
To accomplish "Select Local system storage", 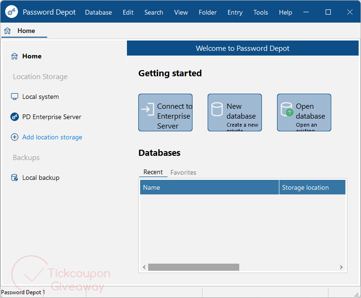I will [x=41, y=97].
